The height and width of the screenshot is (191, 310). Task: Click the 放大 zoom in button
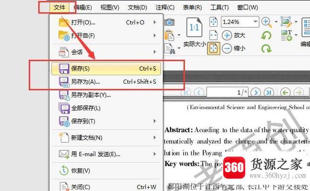point(233,35)
